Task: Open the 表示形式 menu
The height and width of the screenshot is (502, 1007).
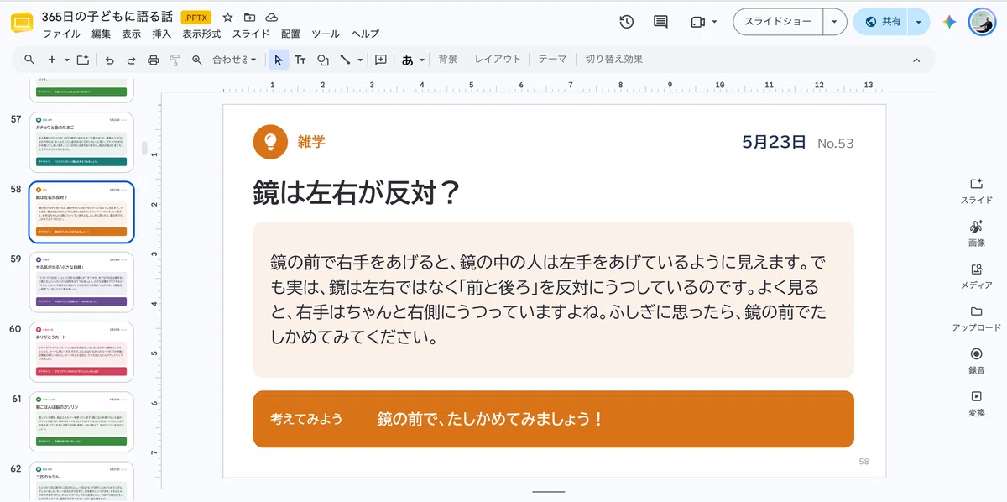Action: (201, 34)
